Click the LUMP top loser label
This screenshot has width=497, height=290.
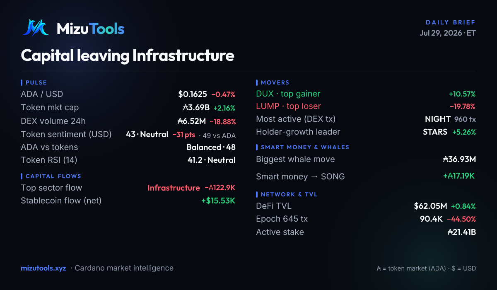point(288,106)
